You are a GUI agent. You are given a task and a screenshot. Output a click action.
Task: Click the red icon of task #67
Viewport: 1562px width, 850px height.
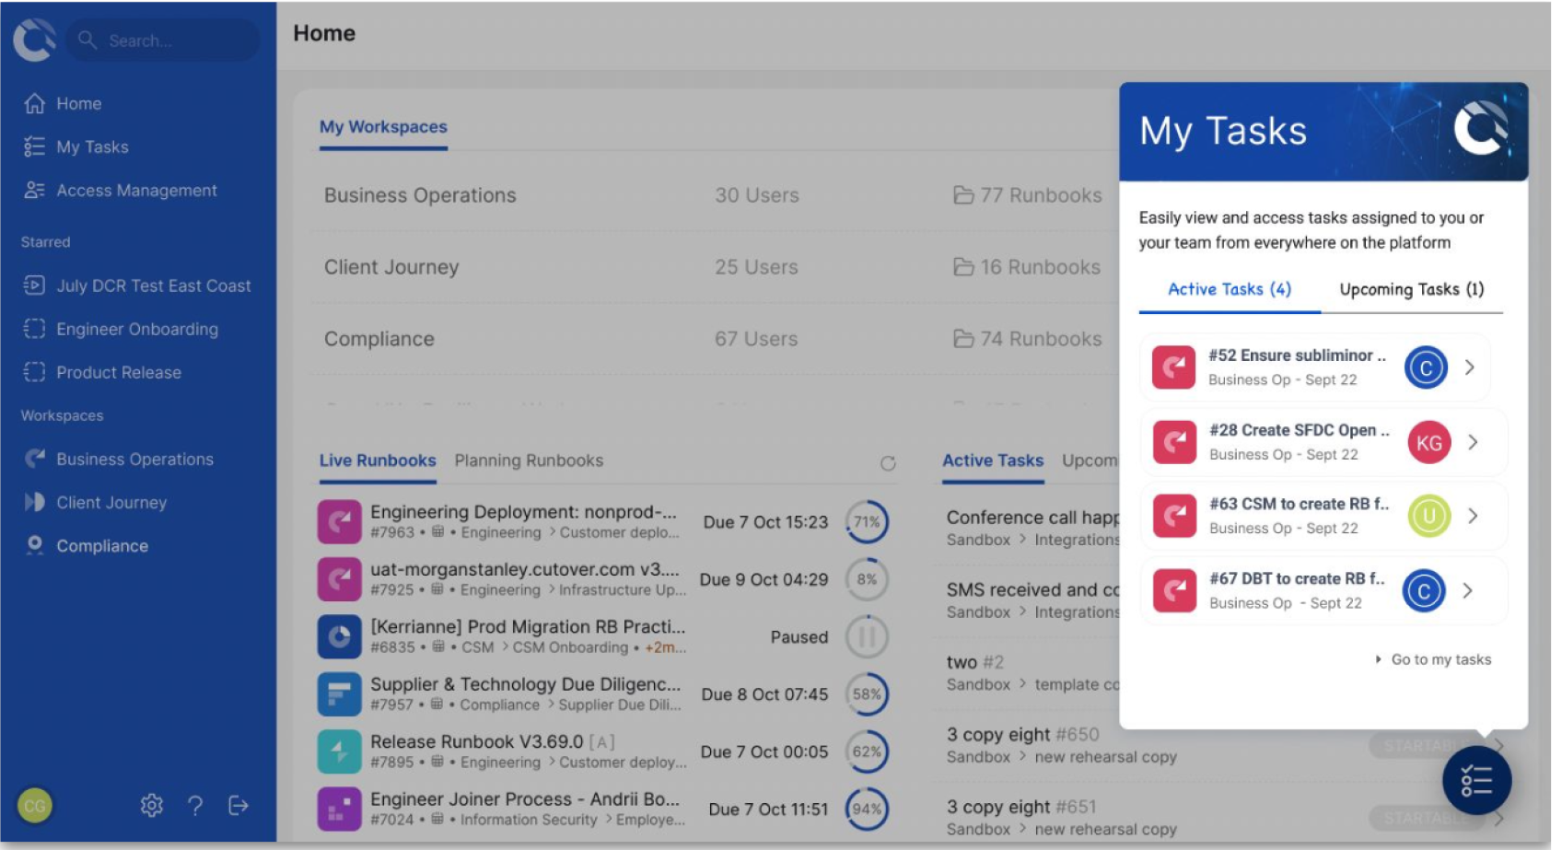click(1174, 590)
